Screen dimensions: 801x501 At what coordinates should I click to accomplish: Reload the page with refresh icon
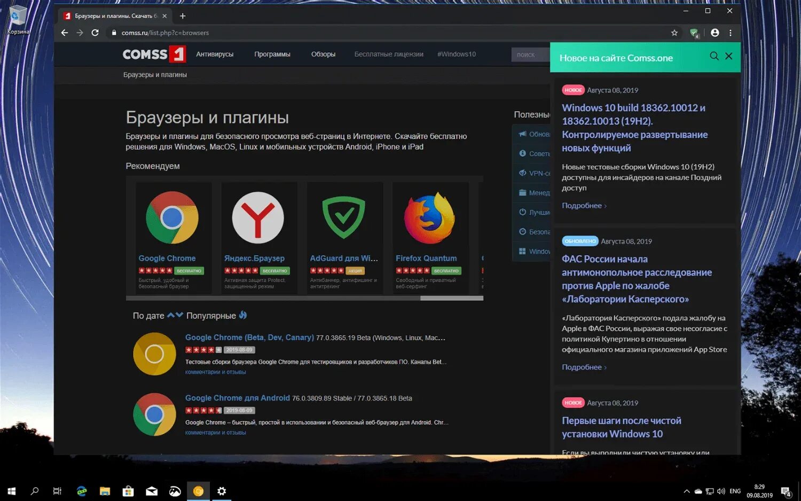coord(95,33)
